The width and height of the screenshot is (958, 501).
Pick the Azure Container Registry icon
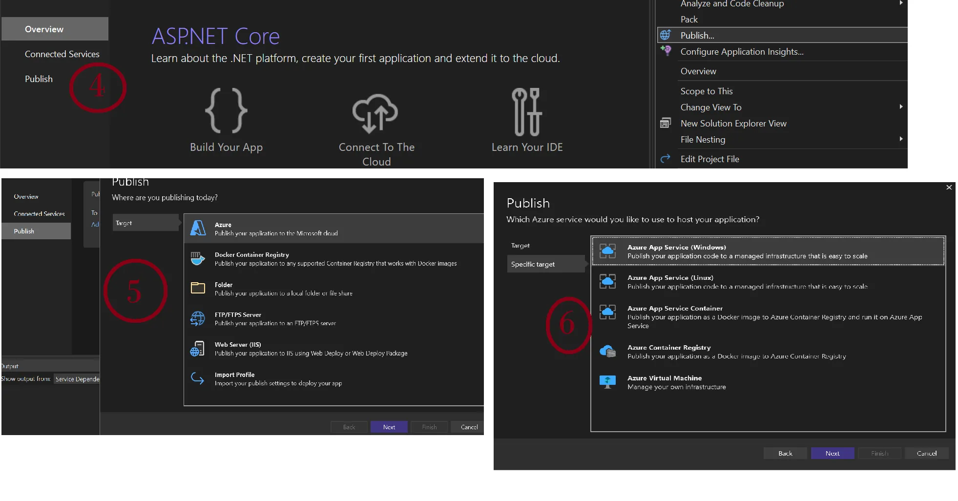607,351
